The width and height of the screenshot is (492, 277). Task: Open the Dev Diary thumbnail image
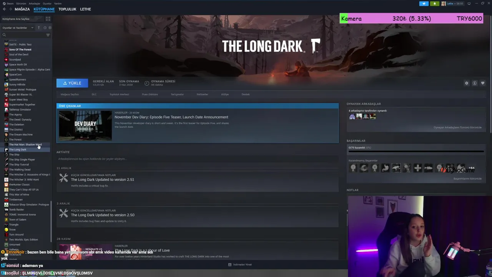pos(85,125)
